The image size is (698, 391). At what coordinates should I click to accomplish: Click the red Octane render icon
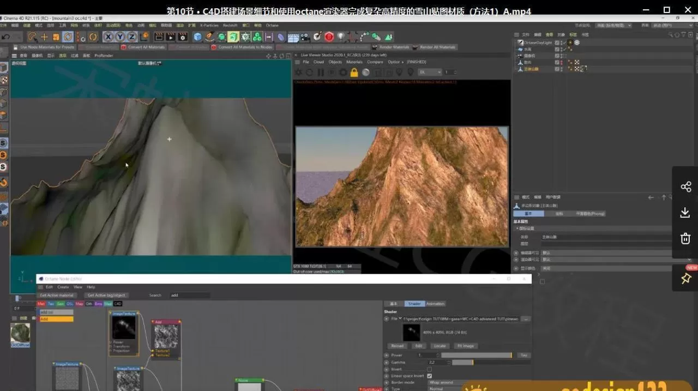[329, 37]
